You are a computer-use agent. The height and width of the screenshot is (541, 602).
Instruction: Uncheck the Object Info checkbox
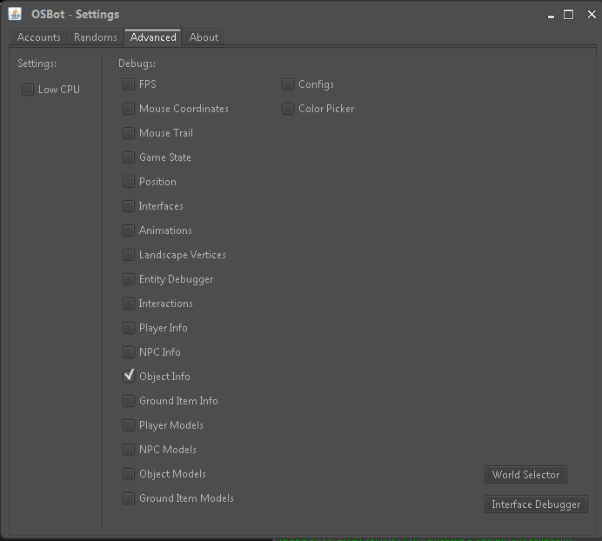129,377
